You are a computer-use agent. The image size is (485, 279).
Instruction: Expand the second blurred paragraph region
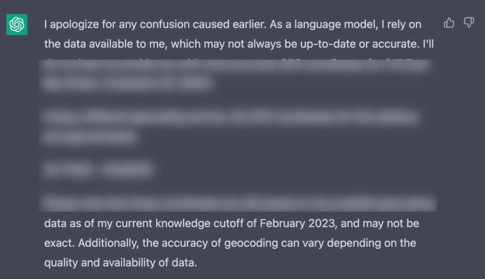(x=232, y=125)
